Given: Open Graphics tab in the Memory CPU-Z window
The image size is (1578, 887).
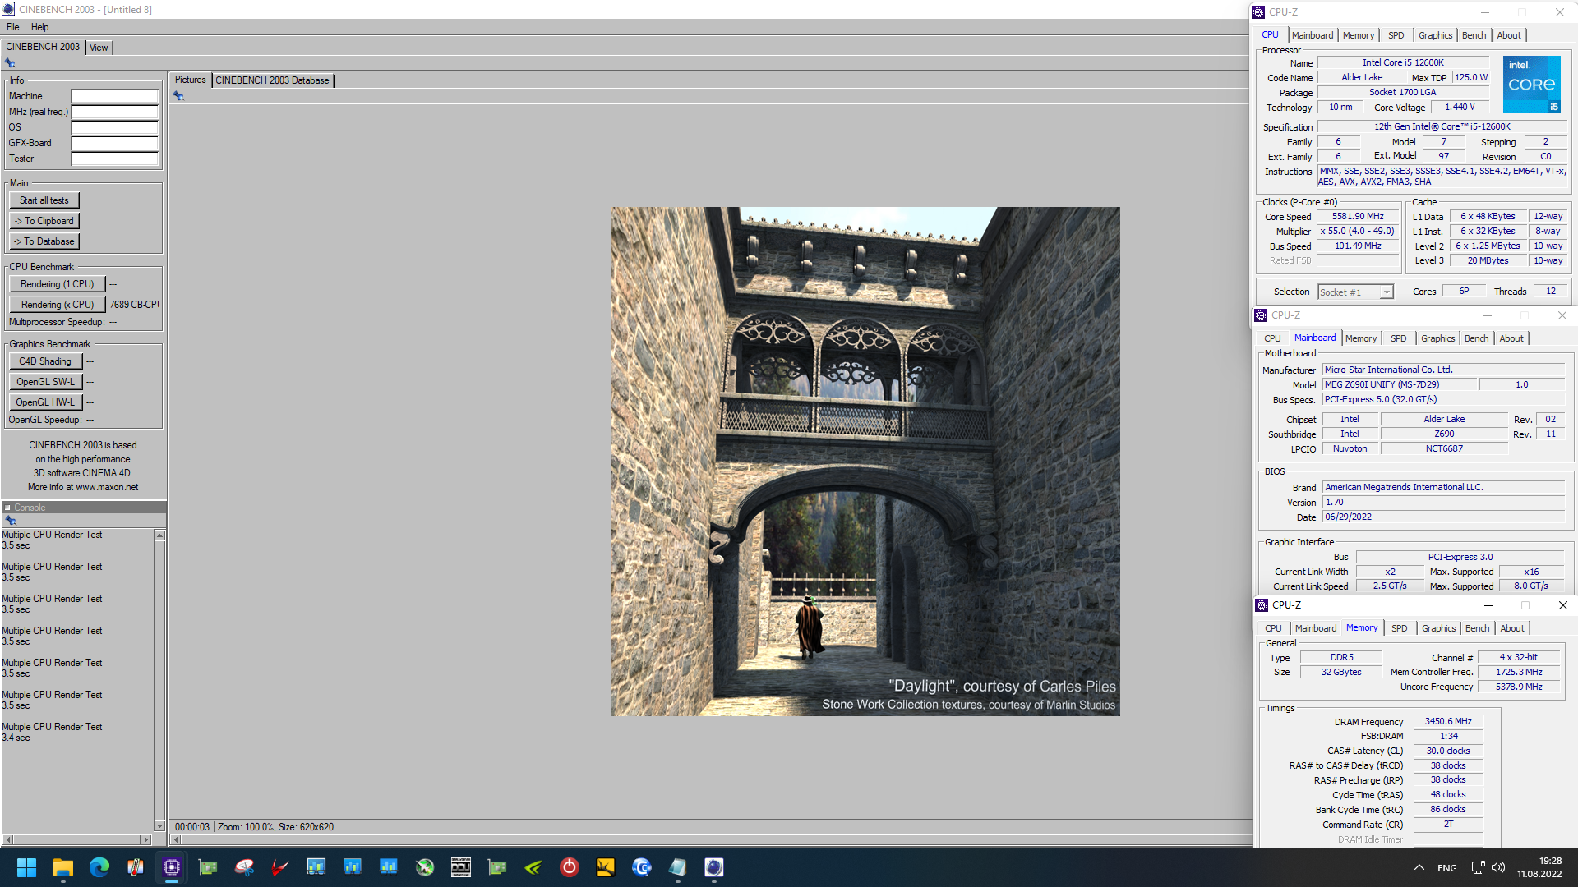Looking at the screenshot, I should coord(1438,628).
